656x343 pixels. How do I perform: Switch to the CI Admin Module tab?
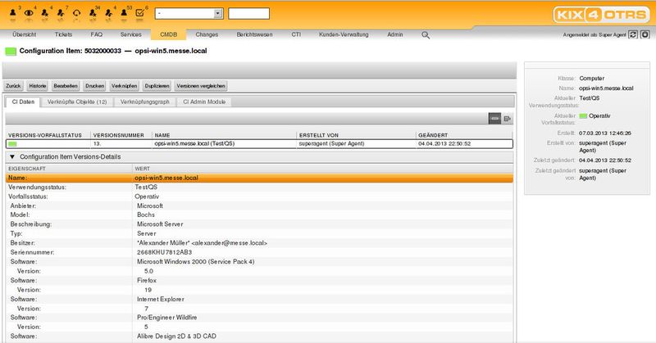tap(204, 102)
